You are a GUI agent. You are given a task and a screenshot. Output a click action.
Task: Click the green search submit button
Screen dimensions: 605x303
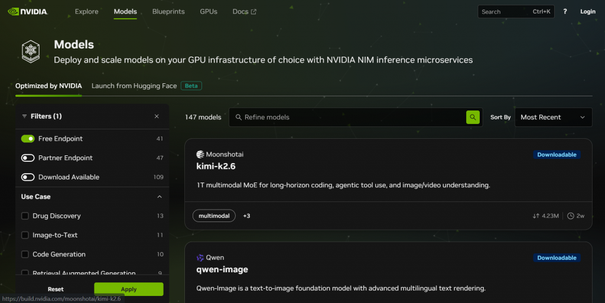click(473, 117)
